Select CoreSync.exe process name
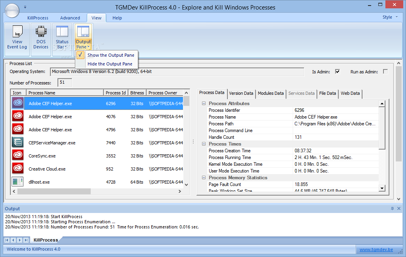 42,156
